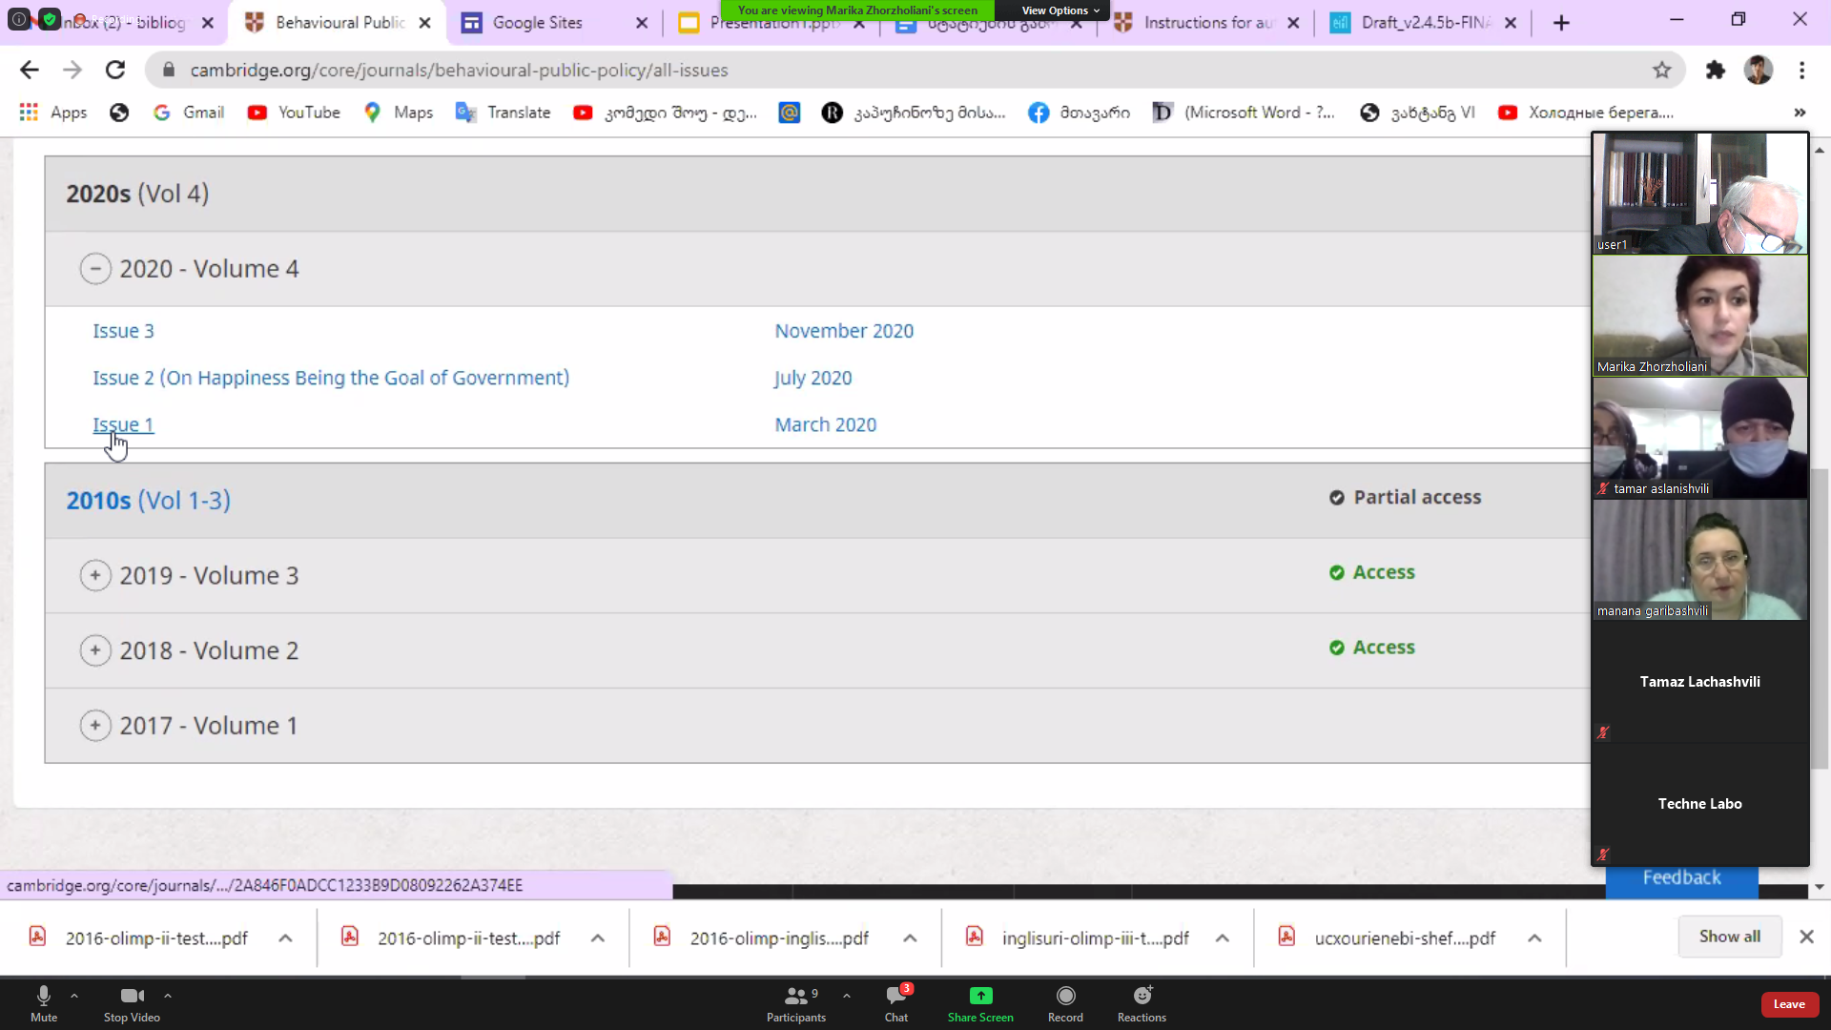Open Issue 2 On Happiness link
Screen dimensions: 1831x1030
pos(330,379)
